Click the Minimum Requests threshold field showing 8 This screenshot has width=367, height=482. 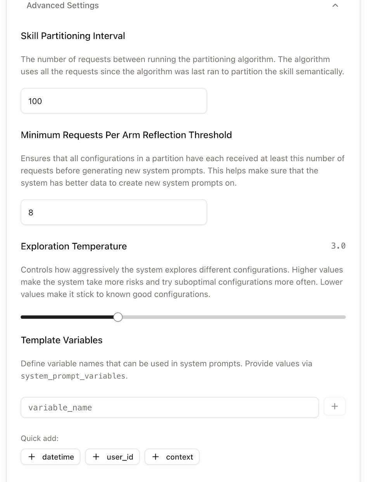tap(114, 212)
